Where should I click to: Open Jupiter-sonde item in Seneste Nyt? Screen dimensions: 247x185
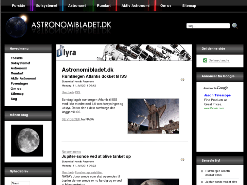coord(221,182)
